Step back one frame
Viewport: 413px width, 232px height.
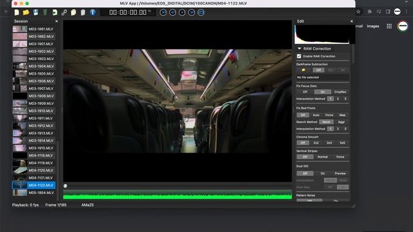[x=172, y=12]
